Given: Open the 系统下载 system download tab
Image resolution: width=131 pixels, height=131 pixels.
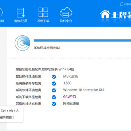Looking at the screenshot, I should (x=43, y=15).
